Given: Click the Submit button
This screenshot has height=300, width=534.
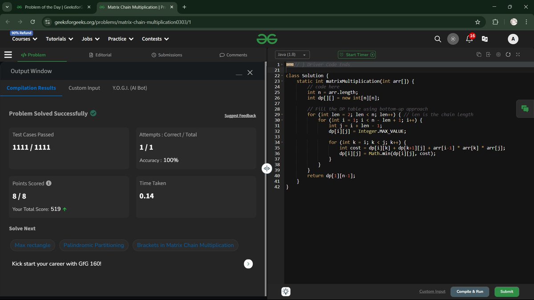Looking at the screenshot, I should click(506, 292).
